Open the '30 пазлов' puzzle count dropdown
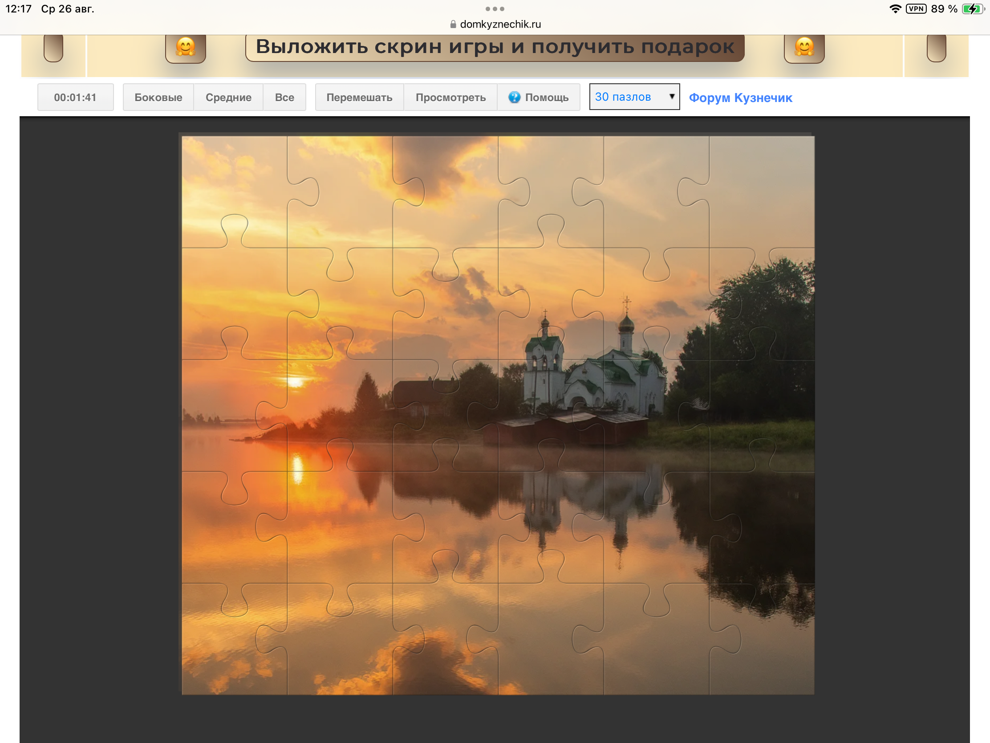 [634, 97]
